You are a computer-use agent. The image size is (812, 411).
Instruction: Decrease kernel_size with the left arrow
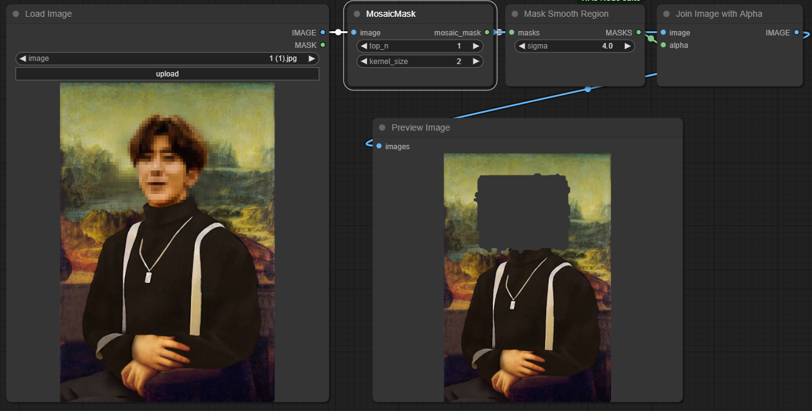364,61
